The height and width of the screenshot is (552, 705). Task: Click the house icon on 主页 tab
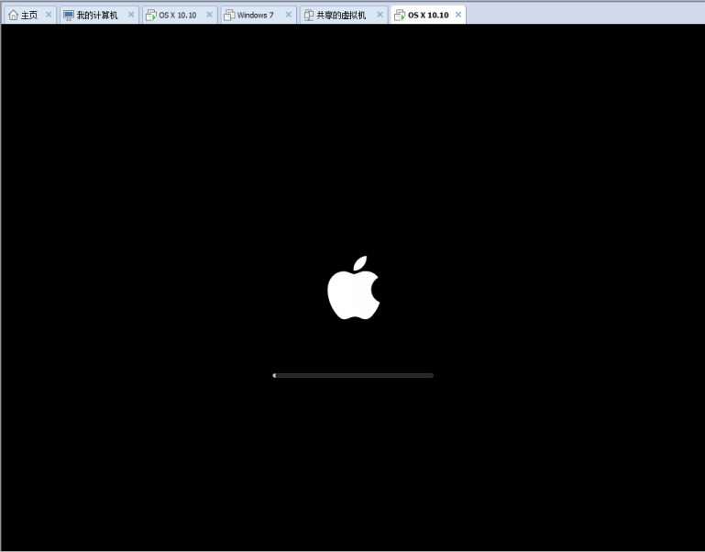[14, 16]
